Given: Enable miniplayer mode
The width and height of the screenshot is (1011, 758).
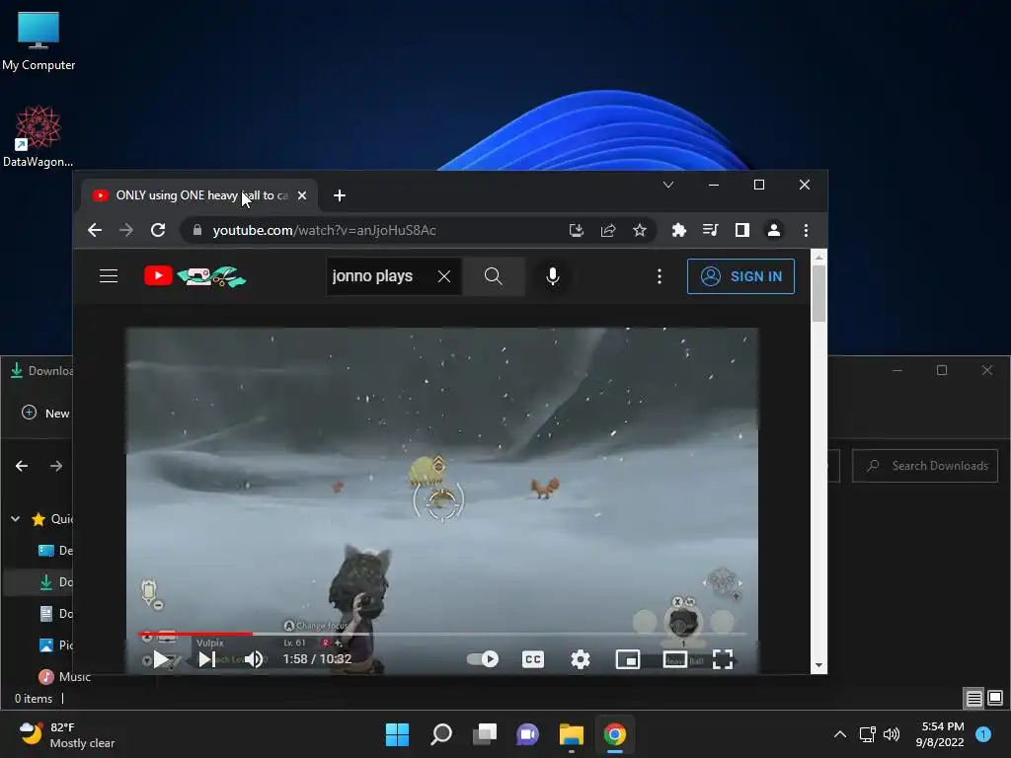Looking at the screenshot, I should coord(628,658).
